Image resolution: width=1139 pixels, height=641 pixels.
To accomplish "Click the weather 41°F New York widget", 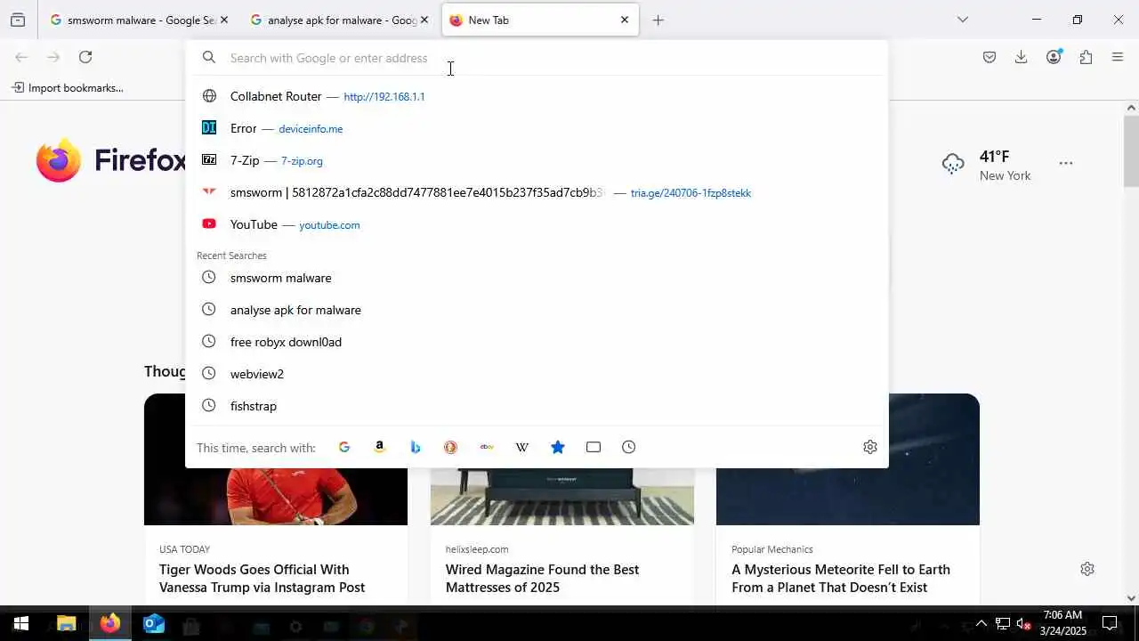I will click(987, 165).
